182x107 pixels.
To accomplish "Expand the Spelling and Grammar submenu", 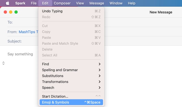I will pos(71,70).
